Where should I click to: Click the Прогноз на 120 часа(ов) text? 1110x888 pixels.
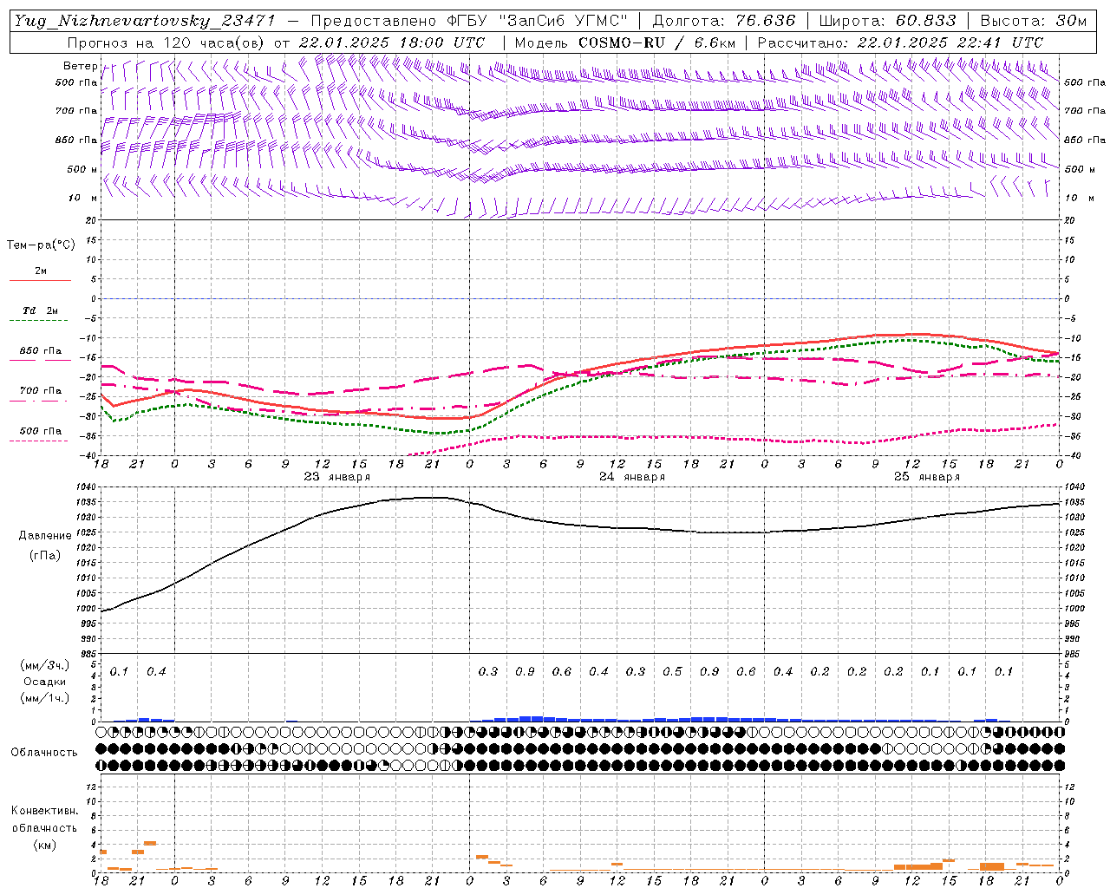[x=166, y=42]
